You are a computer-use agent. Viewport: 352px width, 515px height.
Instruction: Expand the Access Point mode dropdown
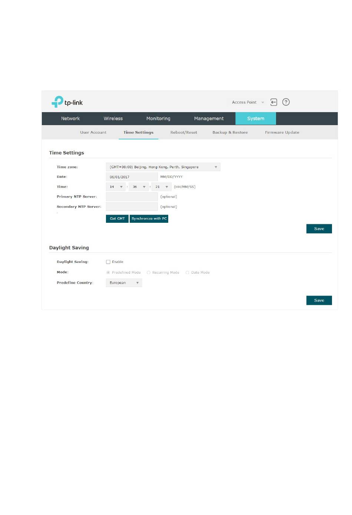248,102
